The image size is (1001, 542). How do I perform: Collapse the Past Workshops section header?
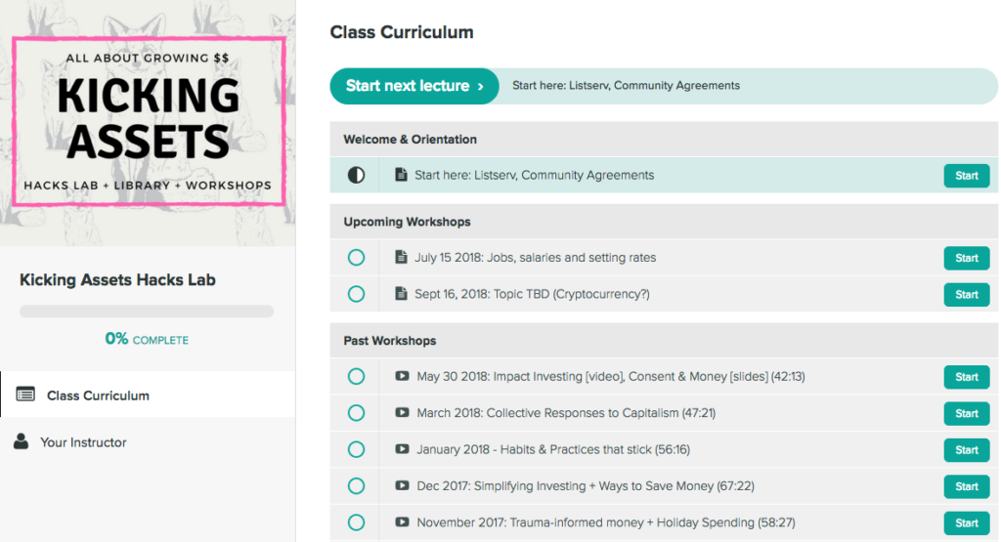(664, 341)
